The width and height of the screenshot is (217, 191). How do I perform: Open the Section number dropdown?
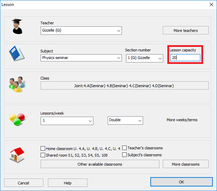[x=144, y=58]
